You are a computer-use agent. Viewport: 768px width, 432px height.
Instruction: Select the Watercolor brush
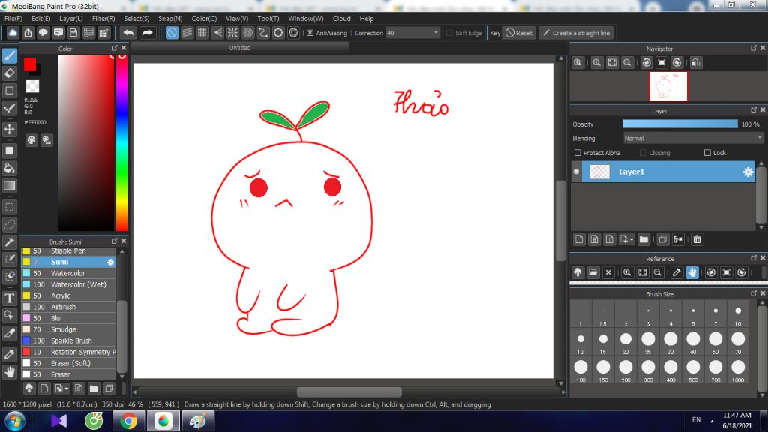(68, 273)
